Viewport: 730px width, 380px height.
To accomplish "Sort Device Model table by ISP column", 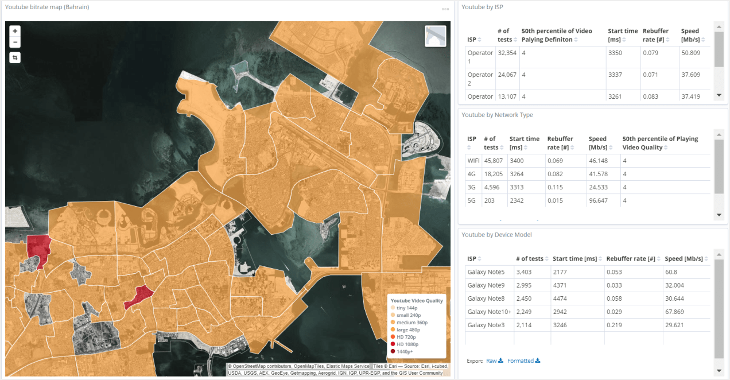I will coord(479,259).
